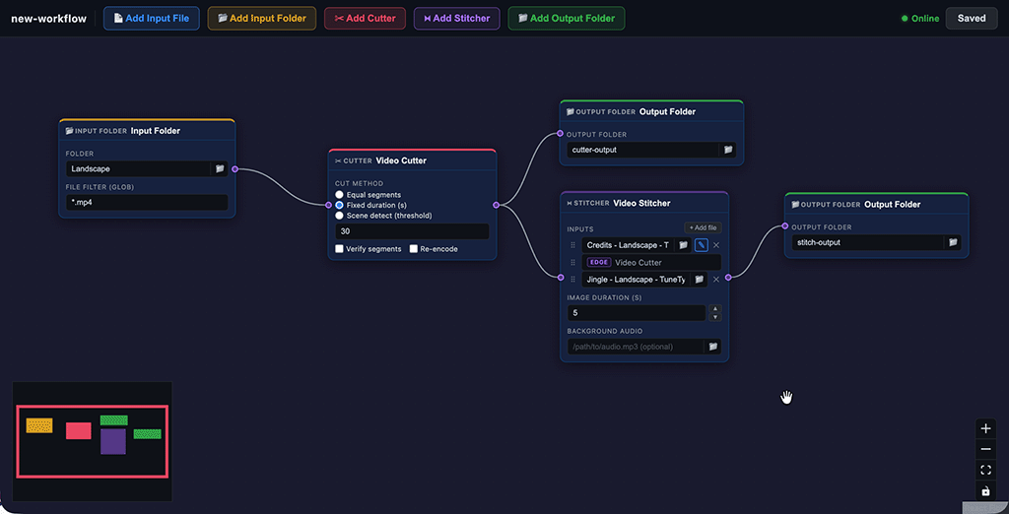Click the stitch-output folder field
The image size is (1009, 514).
click(x=868, y=242)
